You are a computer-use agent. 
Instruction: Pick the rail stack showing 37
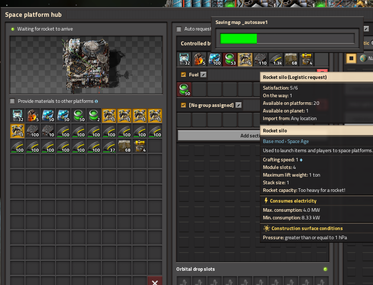(109, 146)
